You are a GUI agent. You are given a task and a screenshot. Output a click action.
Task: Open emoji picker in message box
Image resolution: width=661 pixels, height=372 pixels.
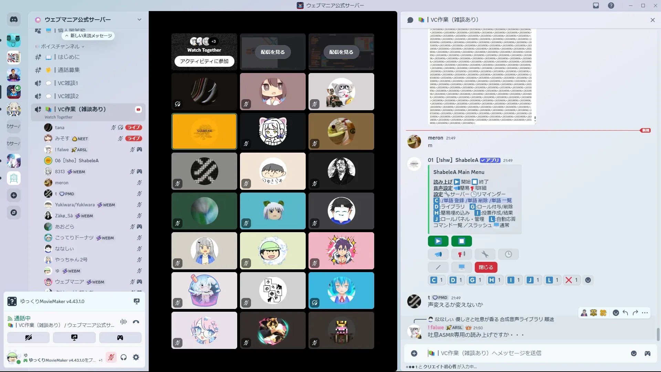tap(634, 353)
